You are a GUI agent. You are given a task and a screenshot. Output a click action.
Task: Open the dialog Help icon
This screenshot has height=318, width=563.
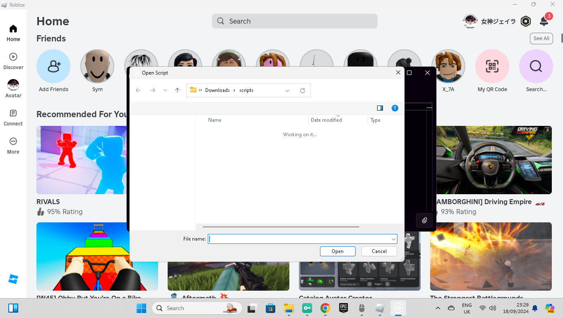click(x=395, y=108)
